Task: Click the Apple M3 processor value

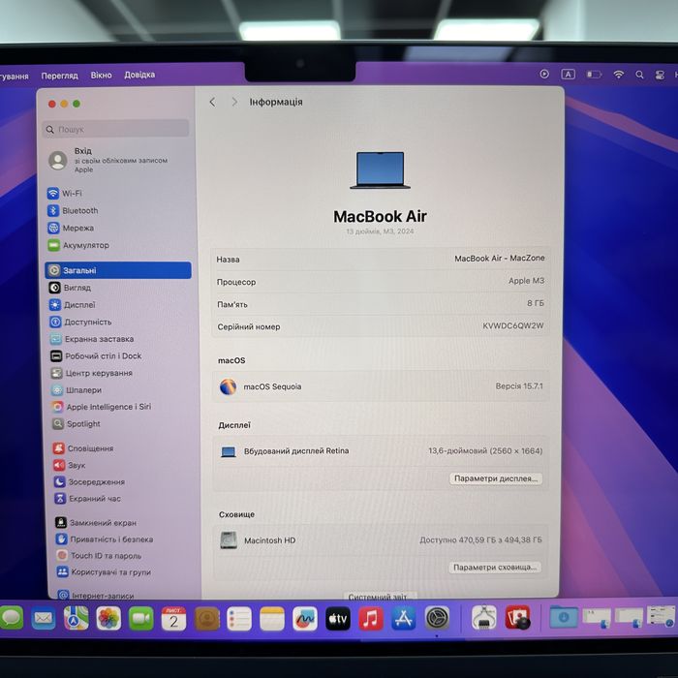Action: click(x=526, y=281)
